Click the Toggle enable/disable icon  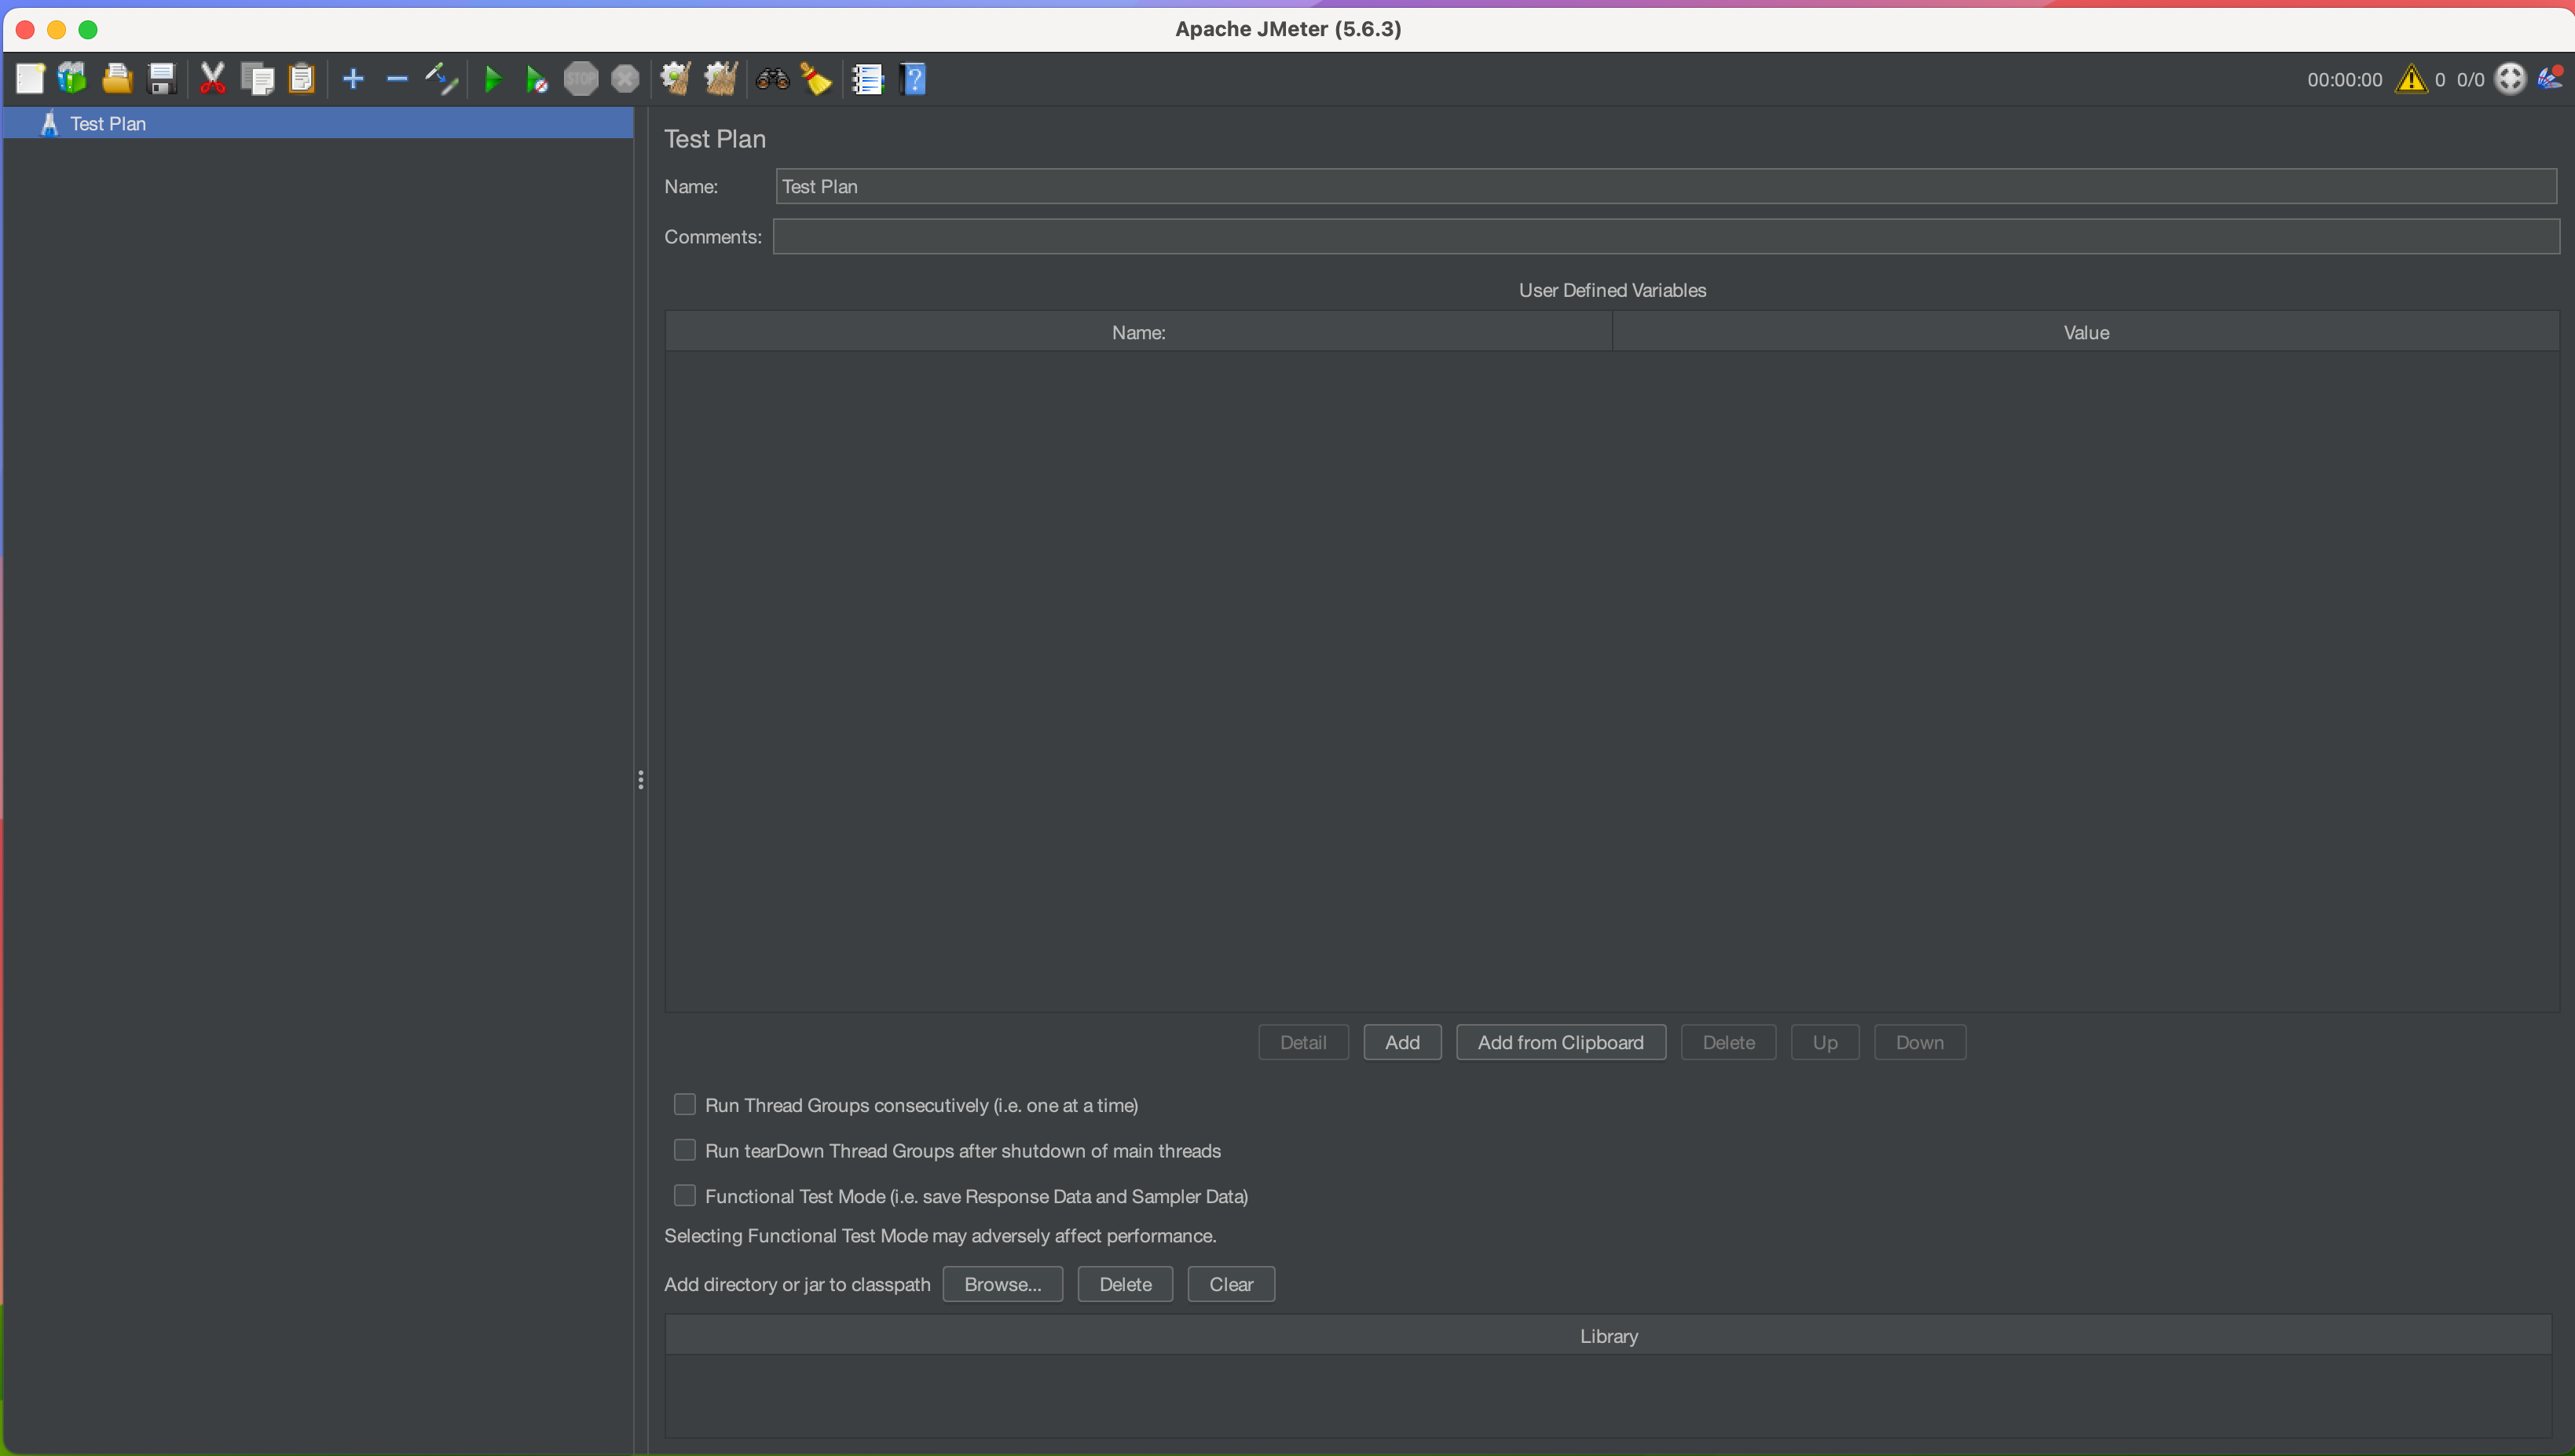click(x=441, y=79)
